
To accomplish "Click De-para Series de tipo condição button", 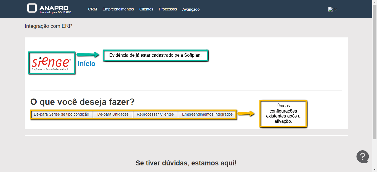I will pyautogui.click(x=62, y=114).
